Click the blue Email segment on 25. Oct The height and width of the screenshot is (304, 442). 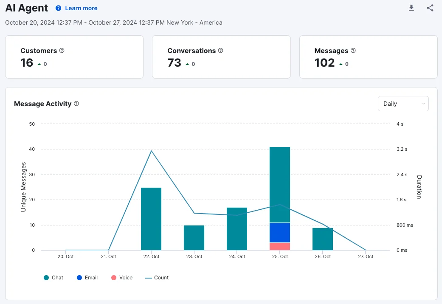pyautogui.click(x=280, y=233)
